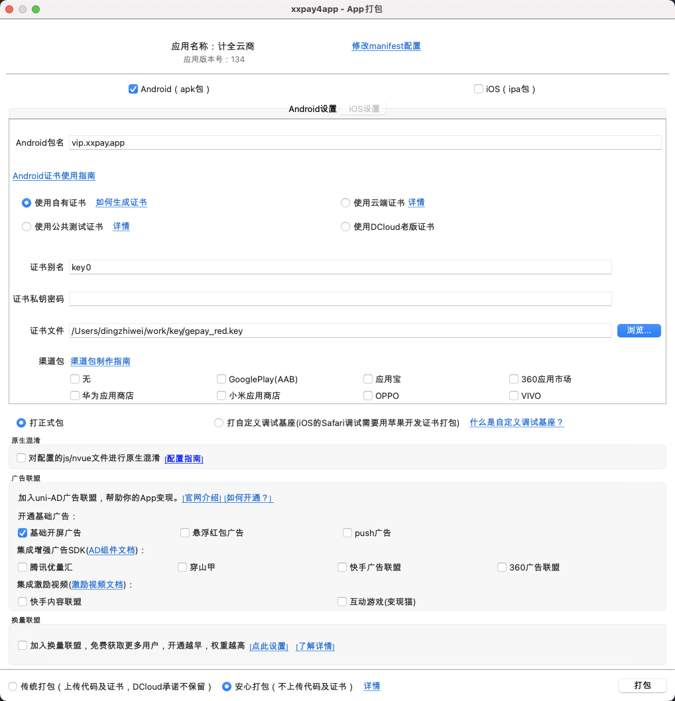Enable 原生混淆 for js/nvue files checkbox
This screenshot has height=701, width=675.
[22, 458]
